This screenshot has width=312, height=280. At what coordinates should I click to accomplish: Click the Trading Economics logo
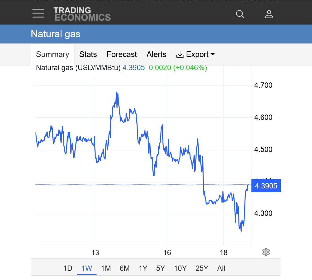[x=82, y=14]
